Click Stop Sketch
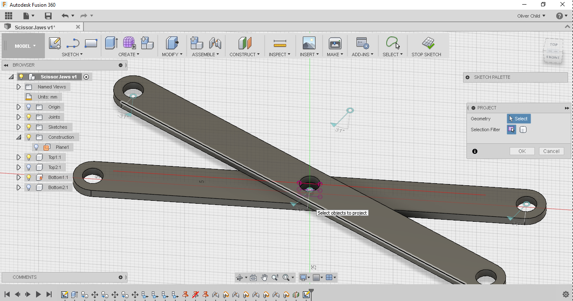 coord(426,46)
